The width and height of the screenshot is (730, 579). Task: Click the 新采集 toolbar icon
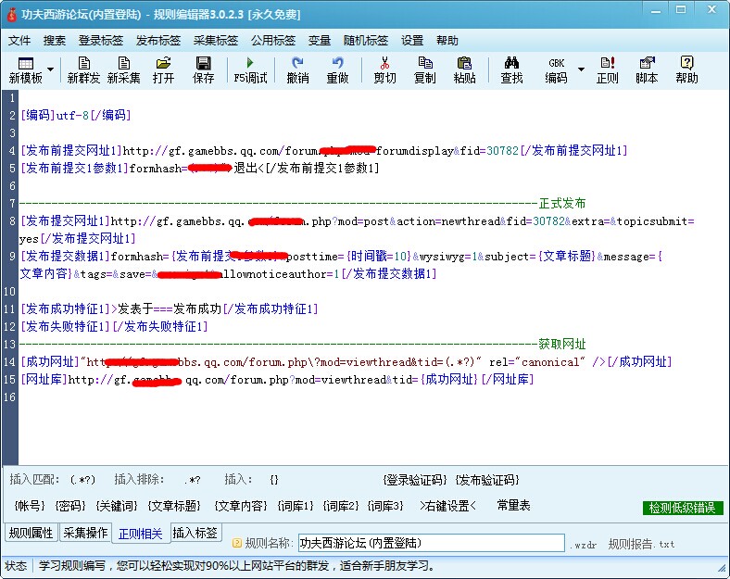[x=124, y=69]
